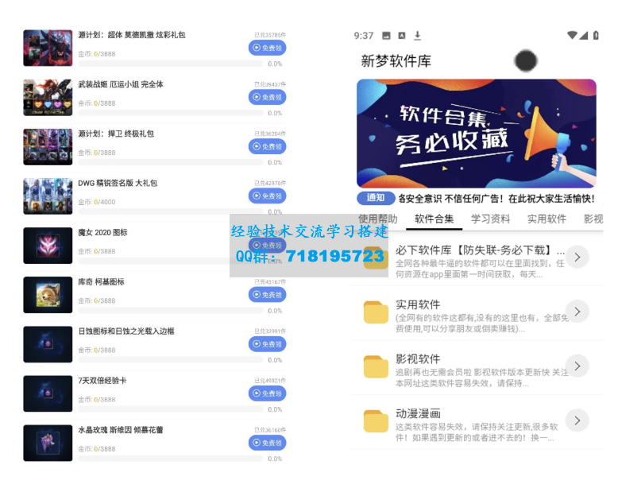This screenshot has height=492, width=618.
Task: Open the 影视软件 row arrow
Action: click(577, 366)
